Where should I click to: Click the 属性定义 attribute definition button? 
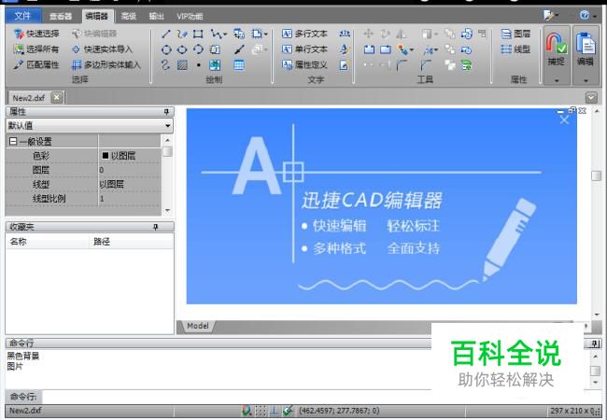[x=305, y=64]
